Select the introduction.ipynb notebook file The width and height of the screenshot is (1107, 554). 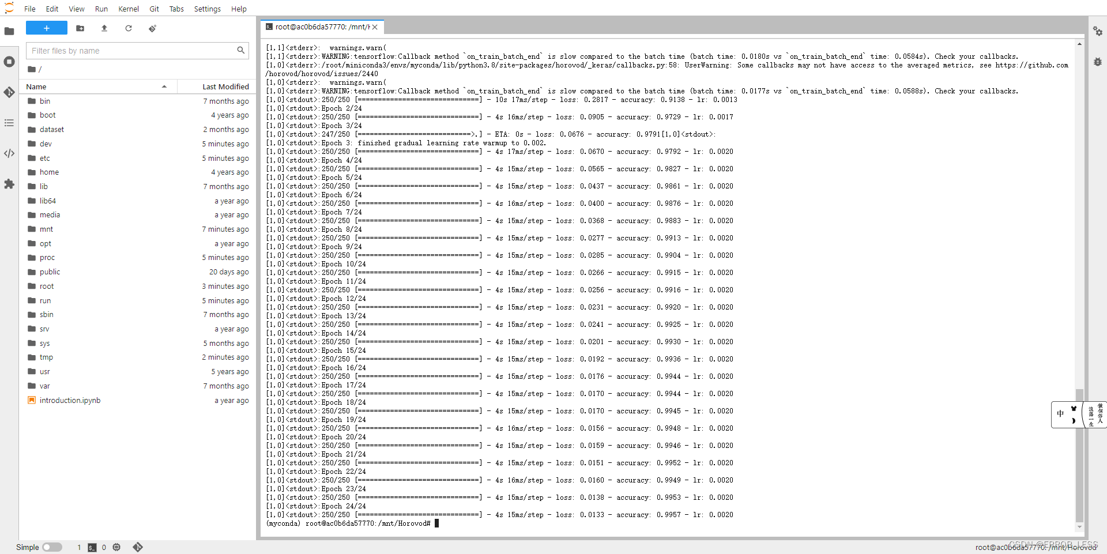[x=138, y=400]
